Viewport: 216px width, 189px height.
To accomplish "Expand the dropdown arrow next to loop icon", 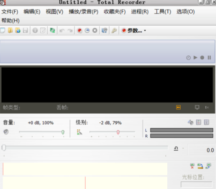I will click(x=183, y=148).
